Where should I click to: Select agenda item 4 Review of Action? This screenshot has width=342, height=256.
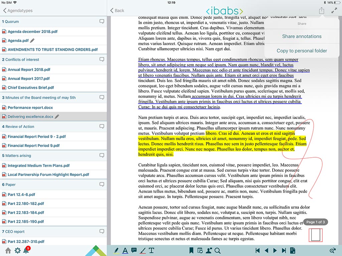[x=53, y=126]
